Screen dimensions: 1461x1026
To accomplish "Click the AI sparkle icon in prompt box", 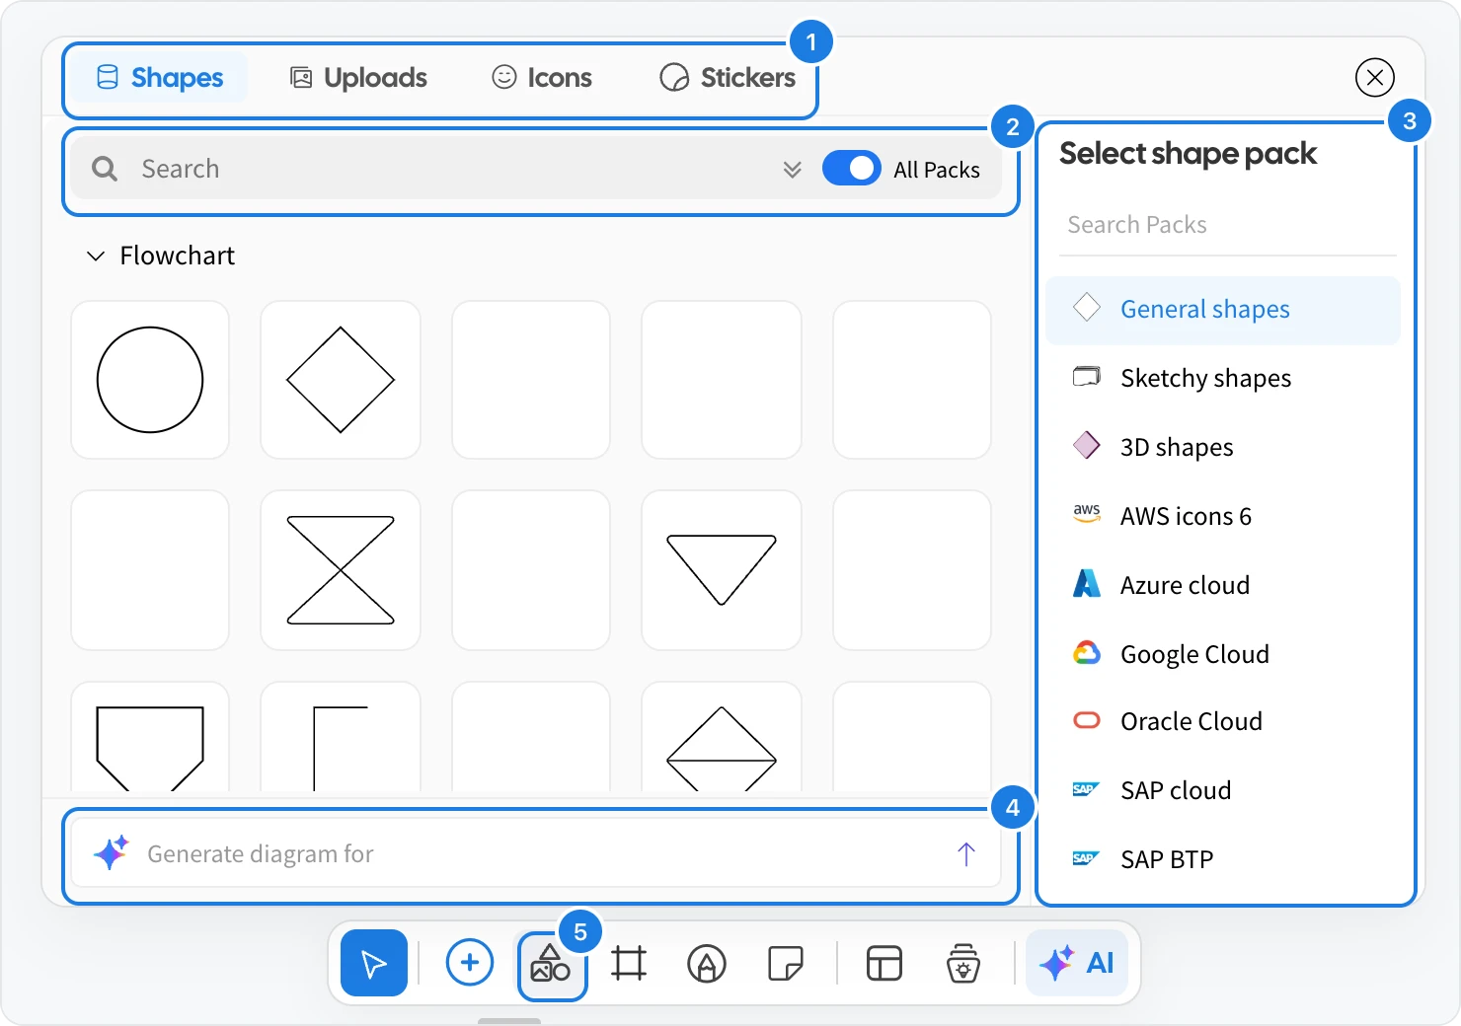I will (x=112, y=852).
